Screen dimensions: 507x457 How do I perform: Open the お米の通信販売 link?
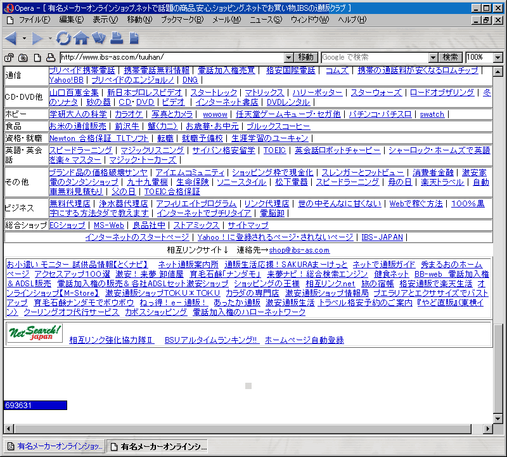pyautogui.click(x=77, y=126)
